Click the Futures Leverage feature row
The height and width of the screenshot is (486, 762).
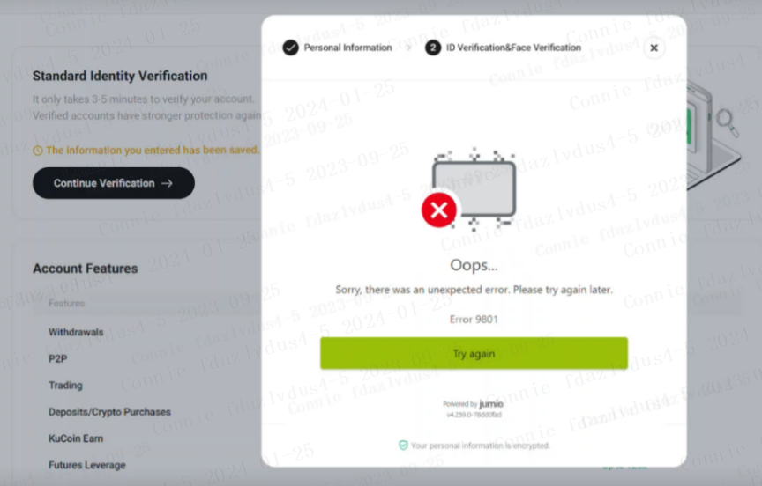pyautogui.click(x=86, y=464)
